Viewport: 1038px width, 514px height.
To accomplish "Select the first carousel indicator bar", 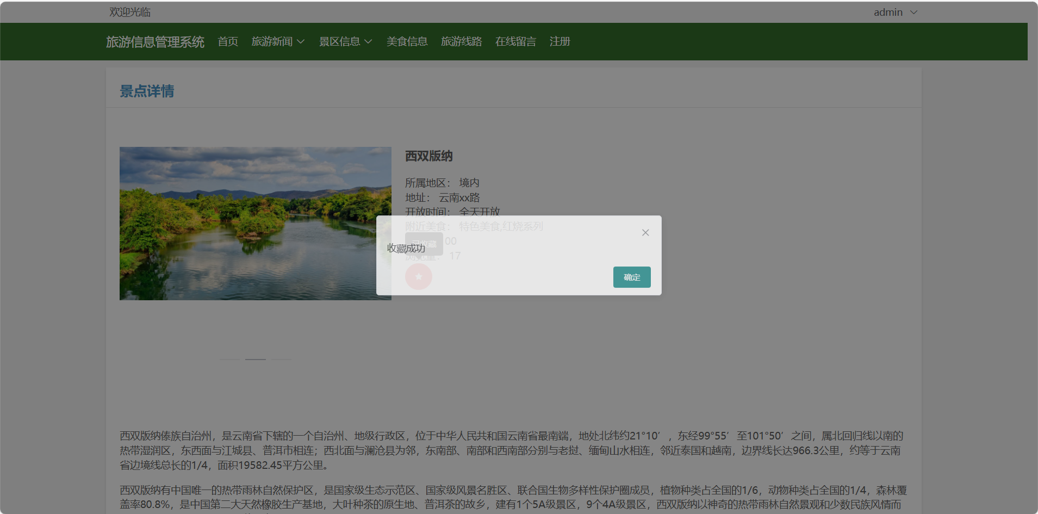I will pos(229,359).
